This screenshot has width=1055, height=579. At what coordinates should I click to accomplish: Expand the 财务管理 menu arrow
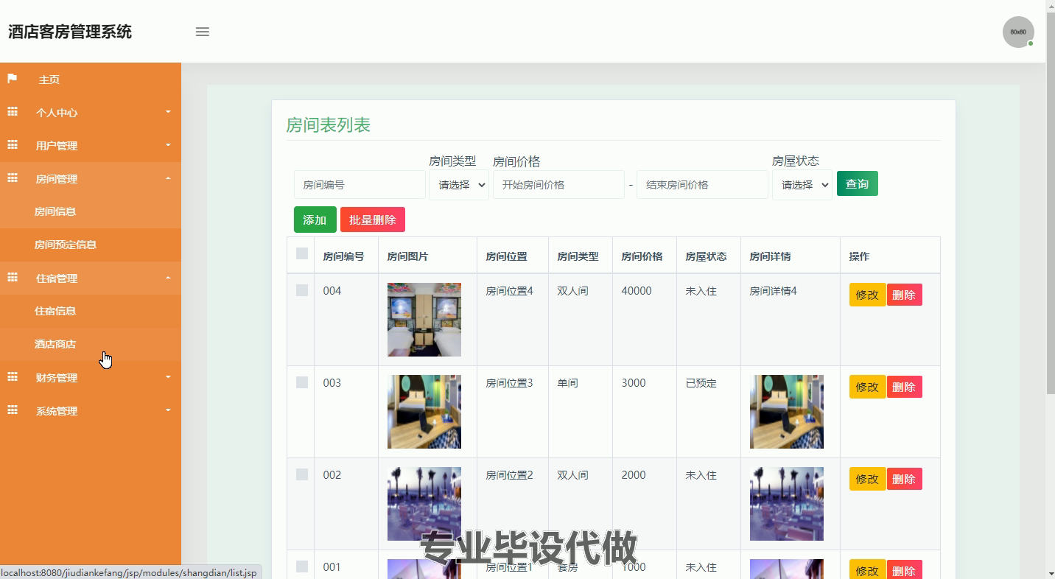[168, 377]
